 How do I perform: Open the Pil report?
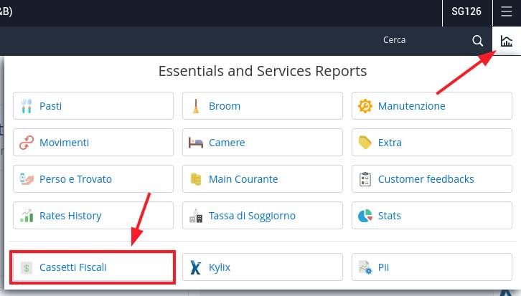point(432,267)
